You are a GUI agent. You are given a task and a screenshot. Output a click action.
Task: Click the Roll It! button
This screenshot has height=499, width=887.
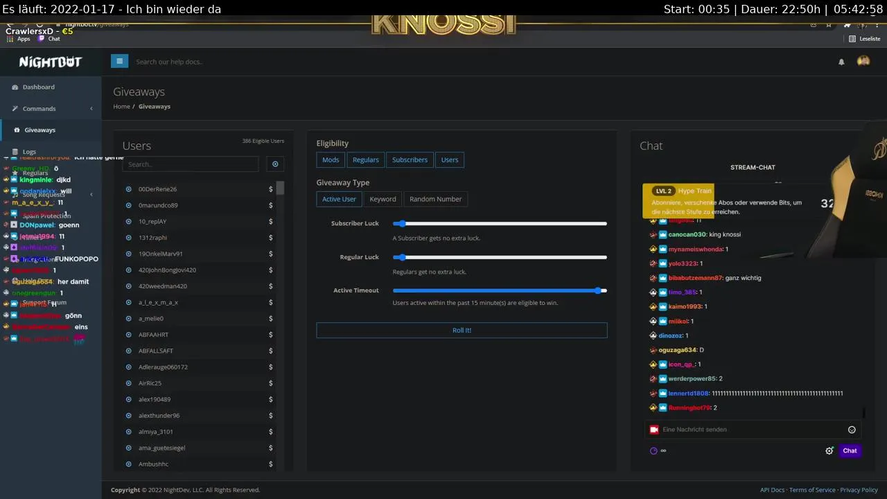(462, 330)
